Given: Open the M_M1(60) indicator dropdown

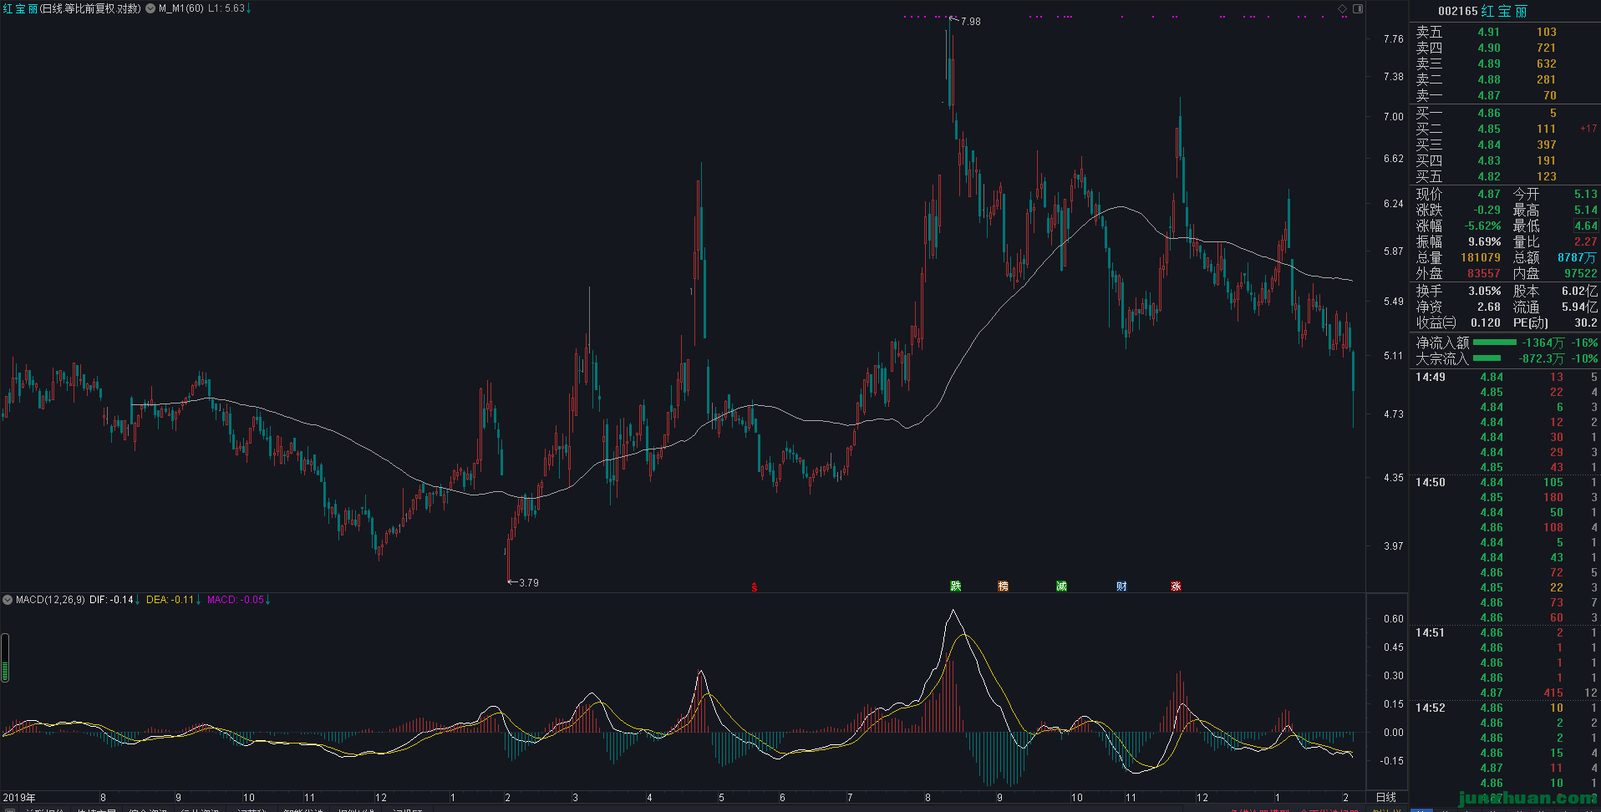Looking at the screenshot, I should [150, 8].
